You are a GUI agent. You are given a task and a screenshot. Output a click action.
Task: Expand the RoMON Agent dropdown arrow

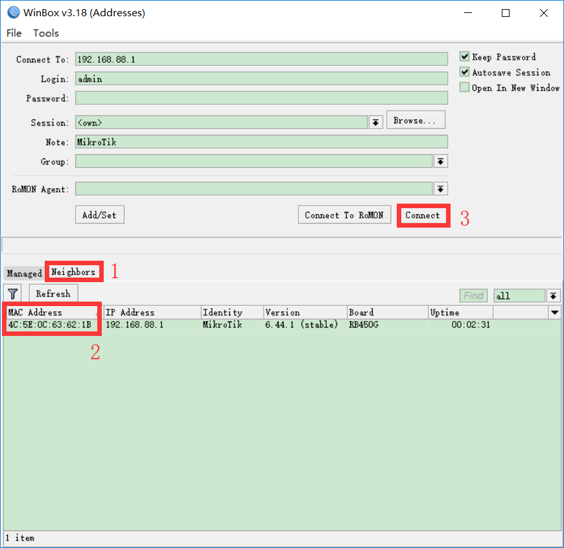[441, 189]
